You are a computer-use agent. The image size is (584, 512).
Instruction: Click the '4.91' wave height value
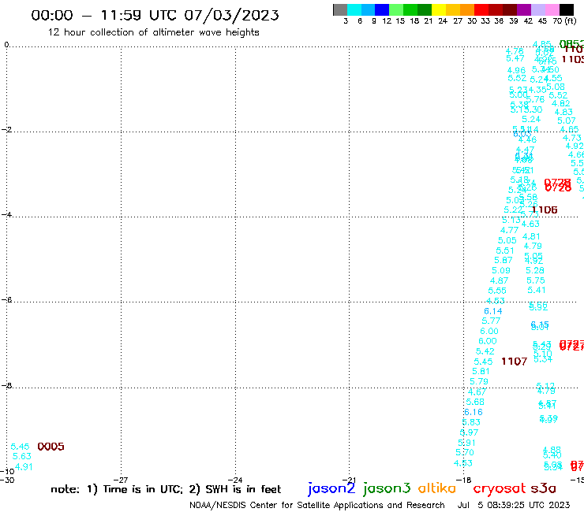click(x=24, y=466)
